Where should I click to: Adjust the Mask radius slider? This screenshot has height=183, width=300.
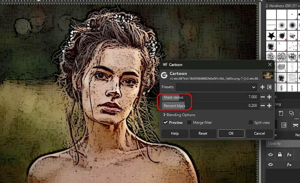coord(210,97)
